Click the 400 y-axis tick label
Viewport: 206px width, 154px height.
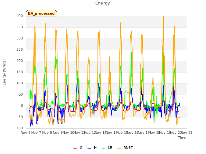pos(20,16)
